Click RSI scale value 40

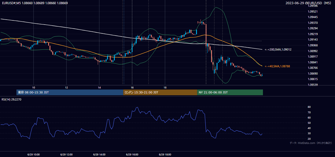coord(309,128)
